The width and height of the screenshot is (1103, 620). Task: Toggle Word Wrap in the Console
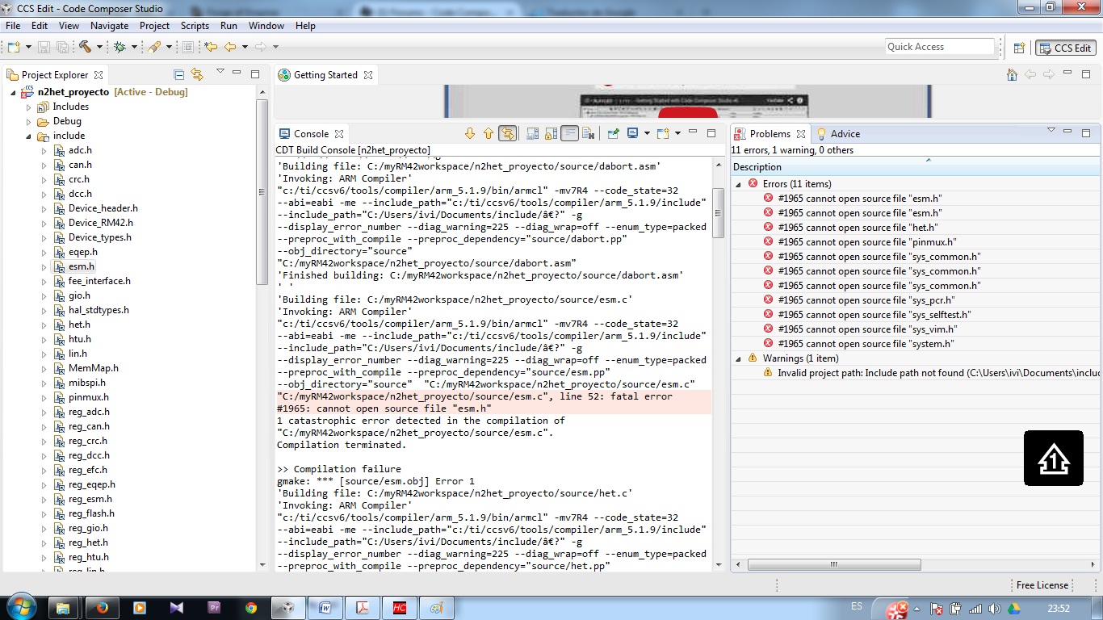[x=570, y=133]
